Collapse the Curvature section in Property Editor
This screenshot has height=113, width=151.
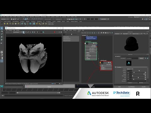116,67
